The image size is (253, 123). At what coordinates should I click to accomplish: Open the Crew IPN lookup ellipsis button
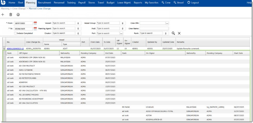click(x=167, y=23)
